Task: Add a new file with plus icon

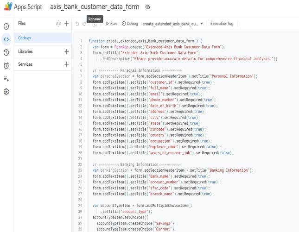Action: (x=67, y=24)
